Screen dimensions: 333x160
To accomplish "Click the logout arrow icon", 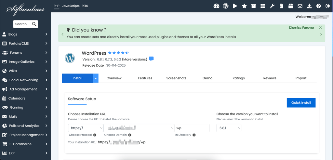I will tap(328, 6).
